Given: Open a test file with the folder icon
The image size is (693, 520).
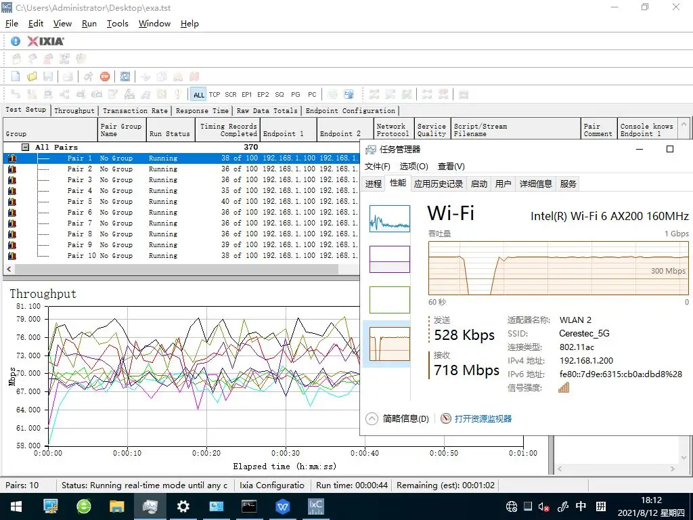Looking at the screenshot, I should pos(32,77).
